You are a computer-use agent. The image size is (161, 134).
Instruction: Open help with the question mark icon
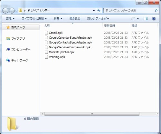pyautogui.click(x=154, y=19)
